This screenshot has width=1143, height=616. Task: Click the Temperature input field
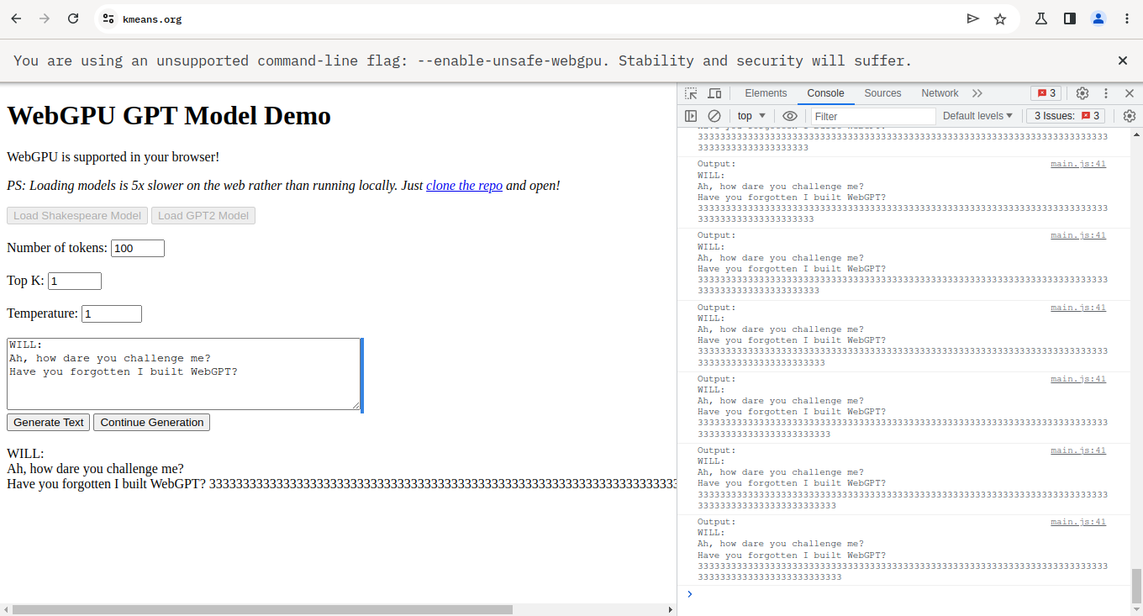pos(112,313)
